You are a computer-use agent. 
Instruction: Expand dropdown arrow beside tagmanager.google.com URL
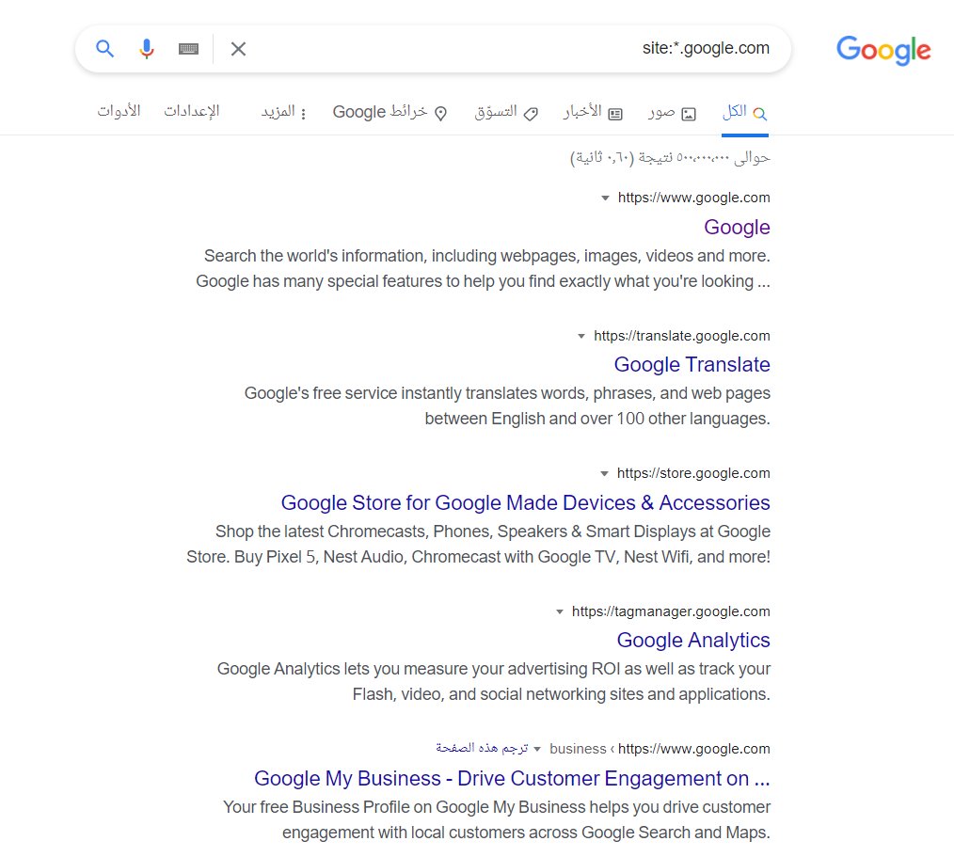tap(559, 611)
